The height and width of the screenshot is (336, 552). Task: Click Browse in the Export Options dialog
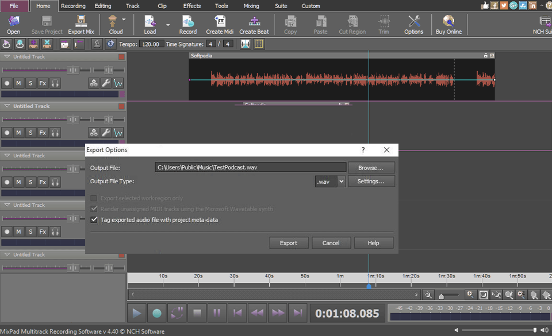click(x=371, y=167)
